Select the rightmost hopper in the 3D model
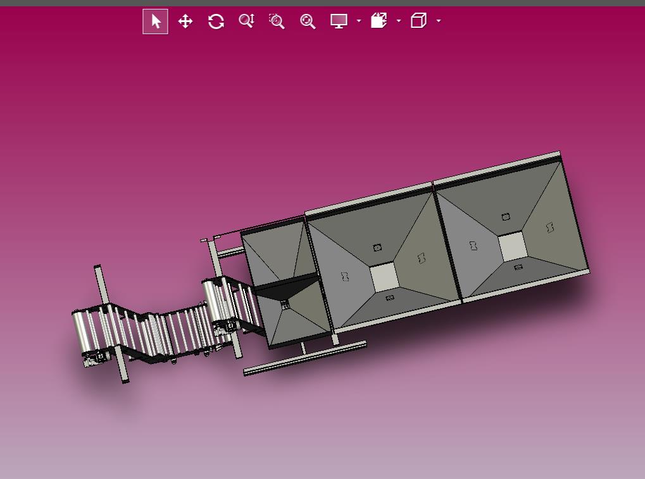Screen dimensions: 645x479 (512, 228)
